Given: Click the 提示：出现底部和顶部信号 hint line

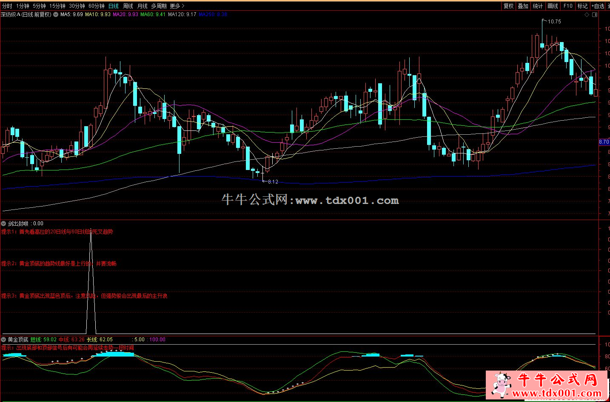Looking at the screenshot, I should [67, 348].
